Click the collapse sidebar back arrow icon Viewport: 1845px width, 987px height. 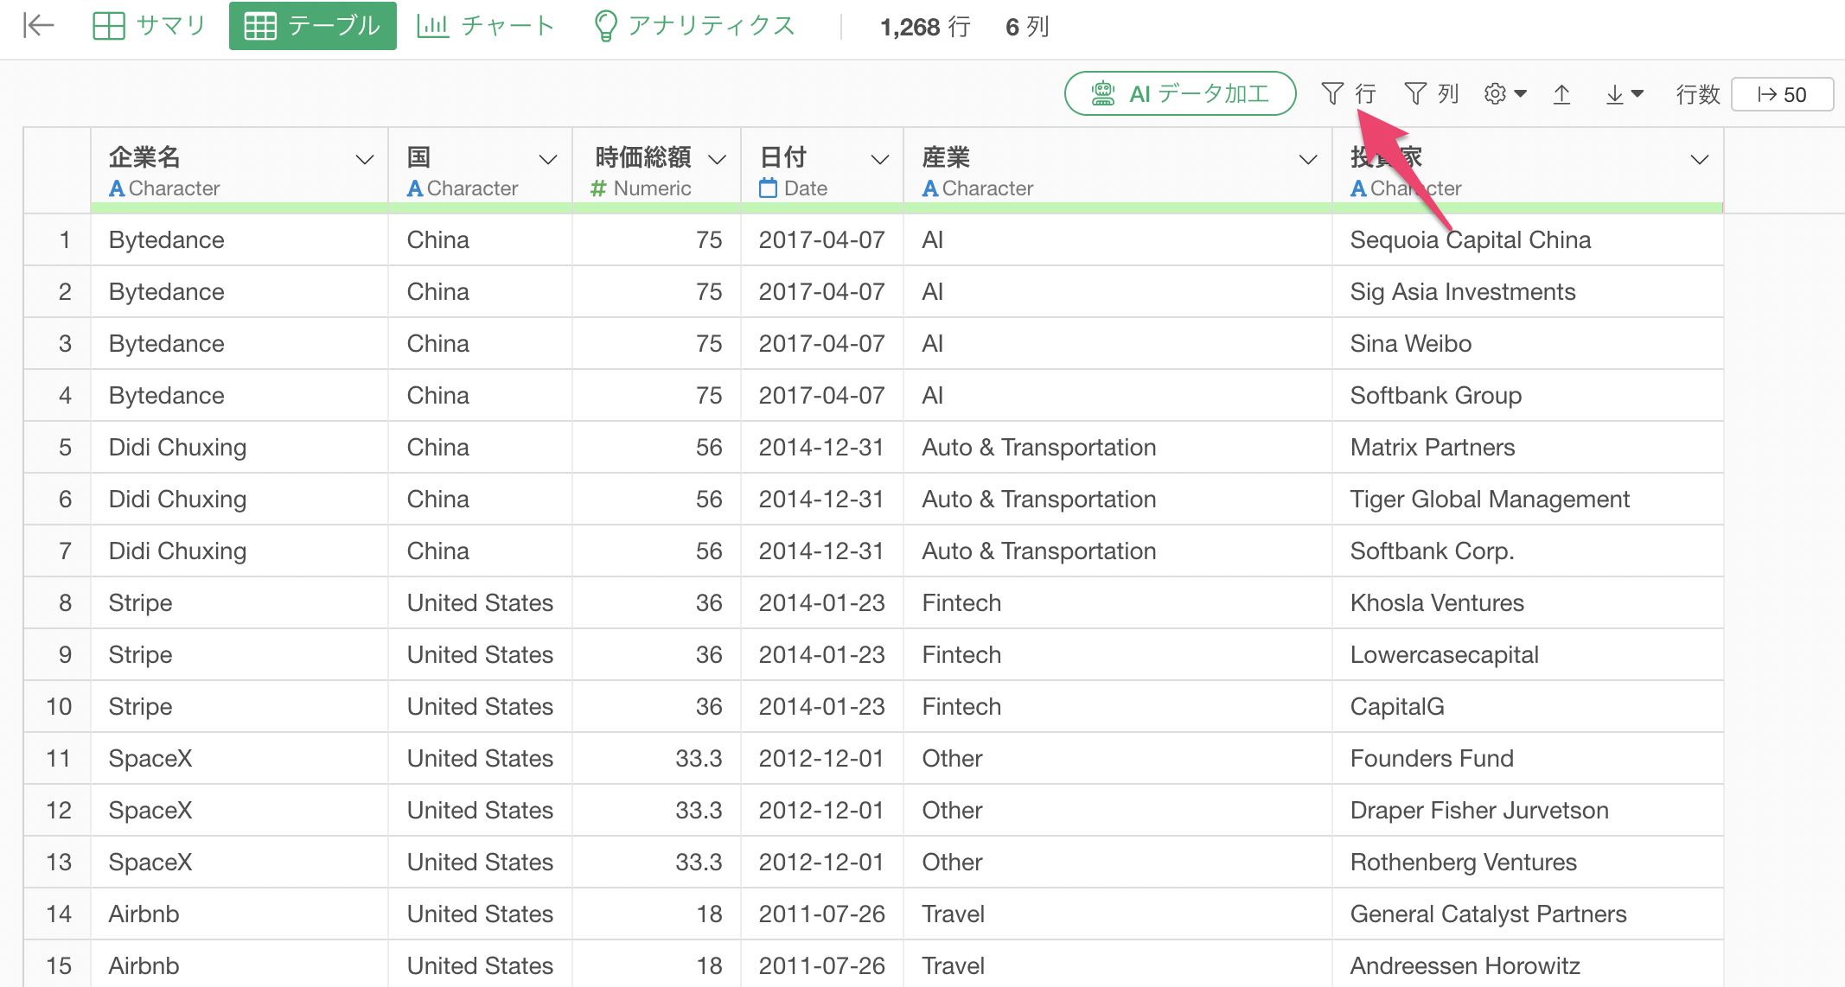[39, 26]
